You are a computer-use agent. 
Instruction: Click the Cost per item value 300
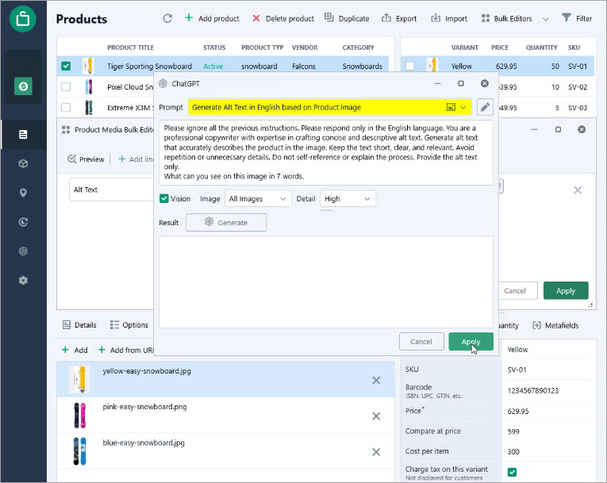tap(549, 451)
